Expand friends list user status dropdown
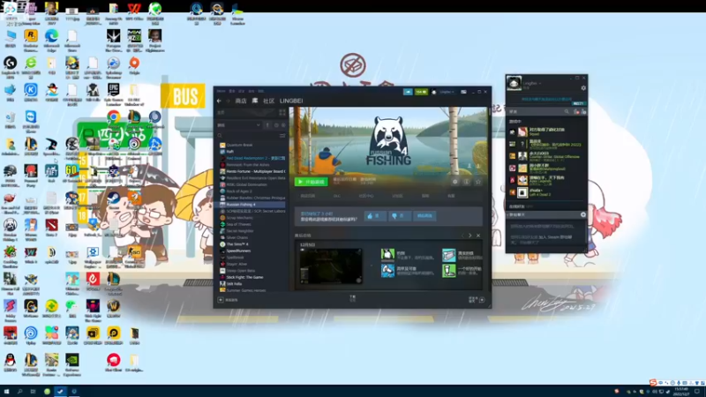Image resolution: width=706 pixels, height=397 pixels. coord(540,83)
